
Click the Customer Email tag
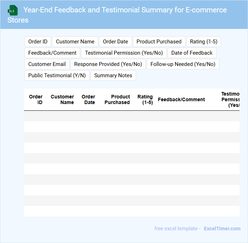pos(47,64)
